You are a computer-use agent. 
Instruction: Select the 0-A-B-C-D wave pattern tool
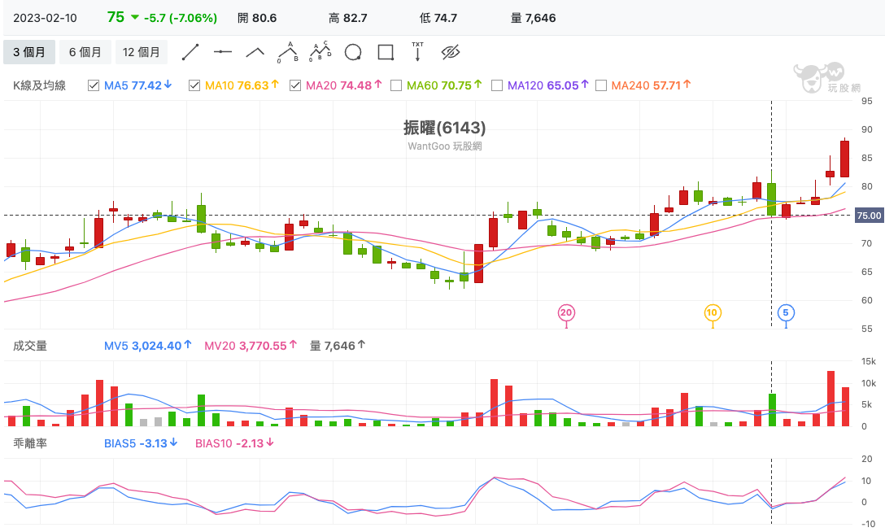coord(320,52)
